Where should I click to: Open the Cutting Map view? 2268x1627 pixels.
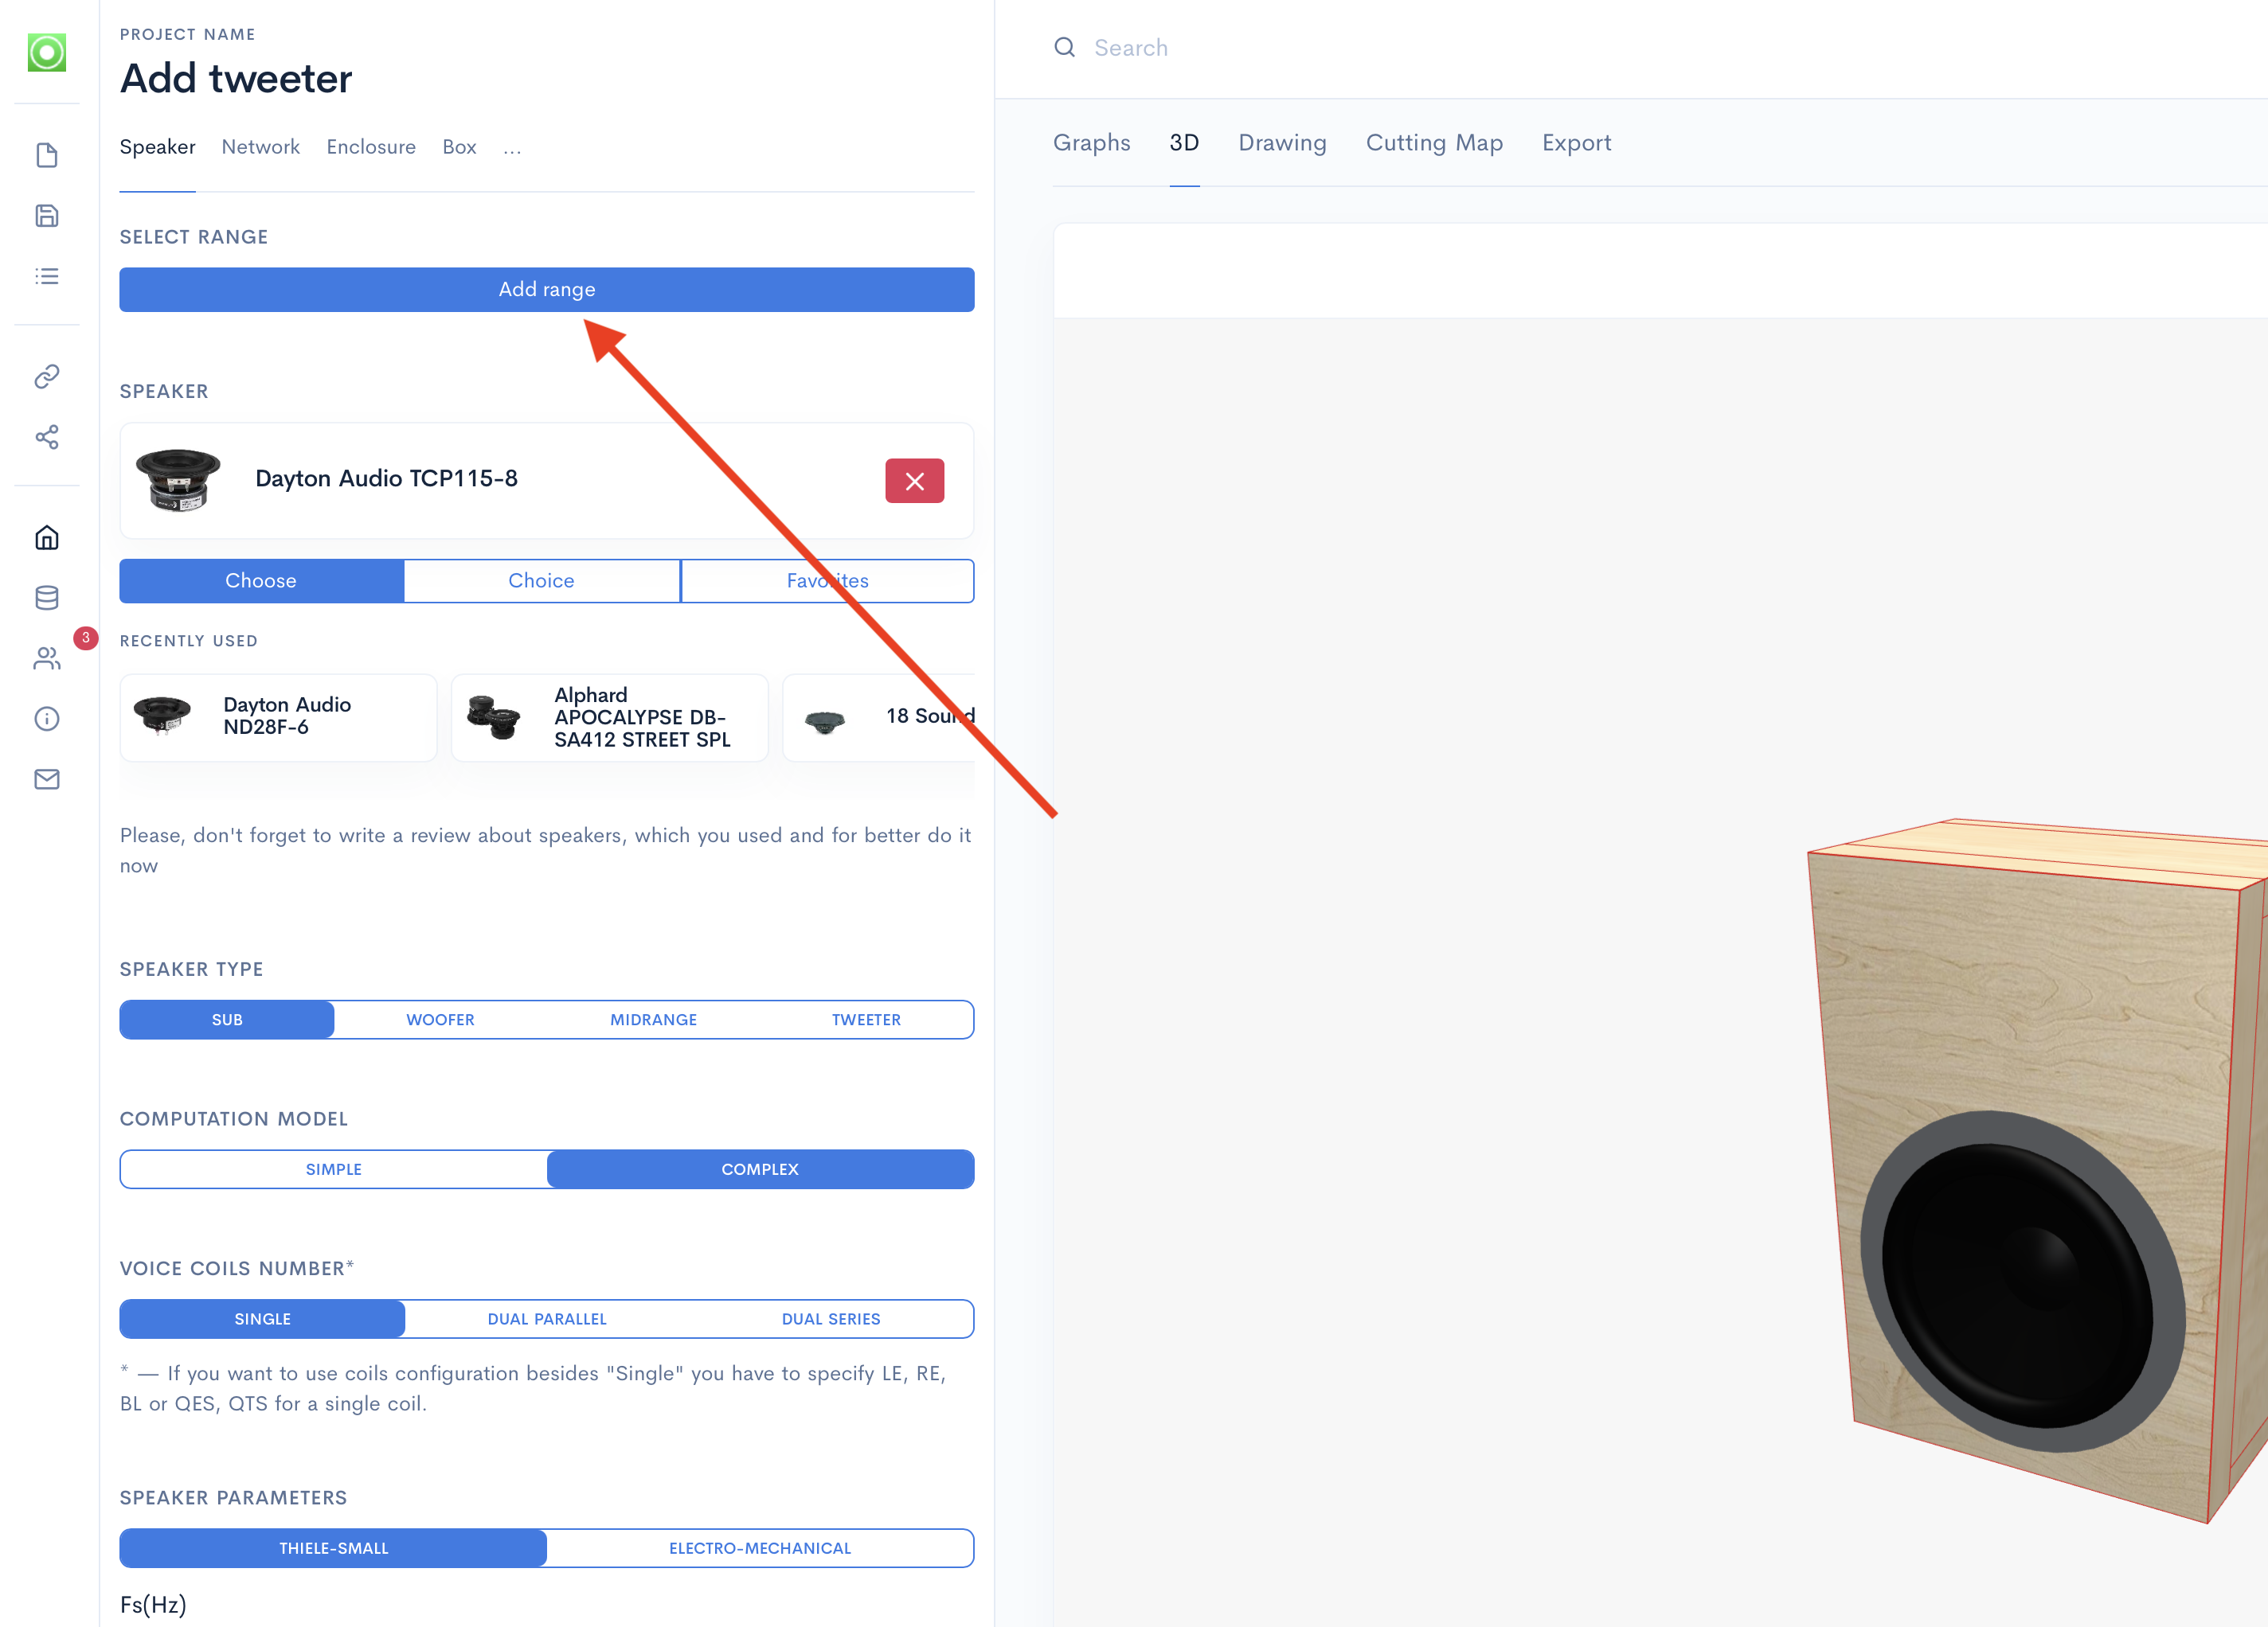(1434, 143)
